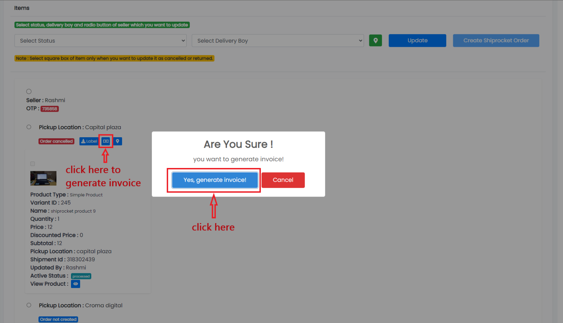The image size is (563, 323).
Task: Open the Select Status dropdown
Action: click(100, 41)
